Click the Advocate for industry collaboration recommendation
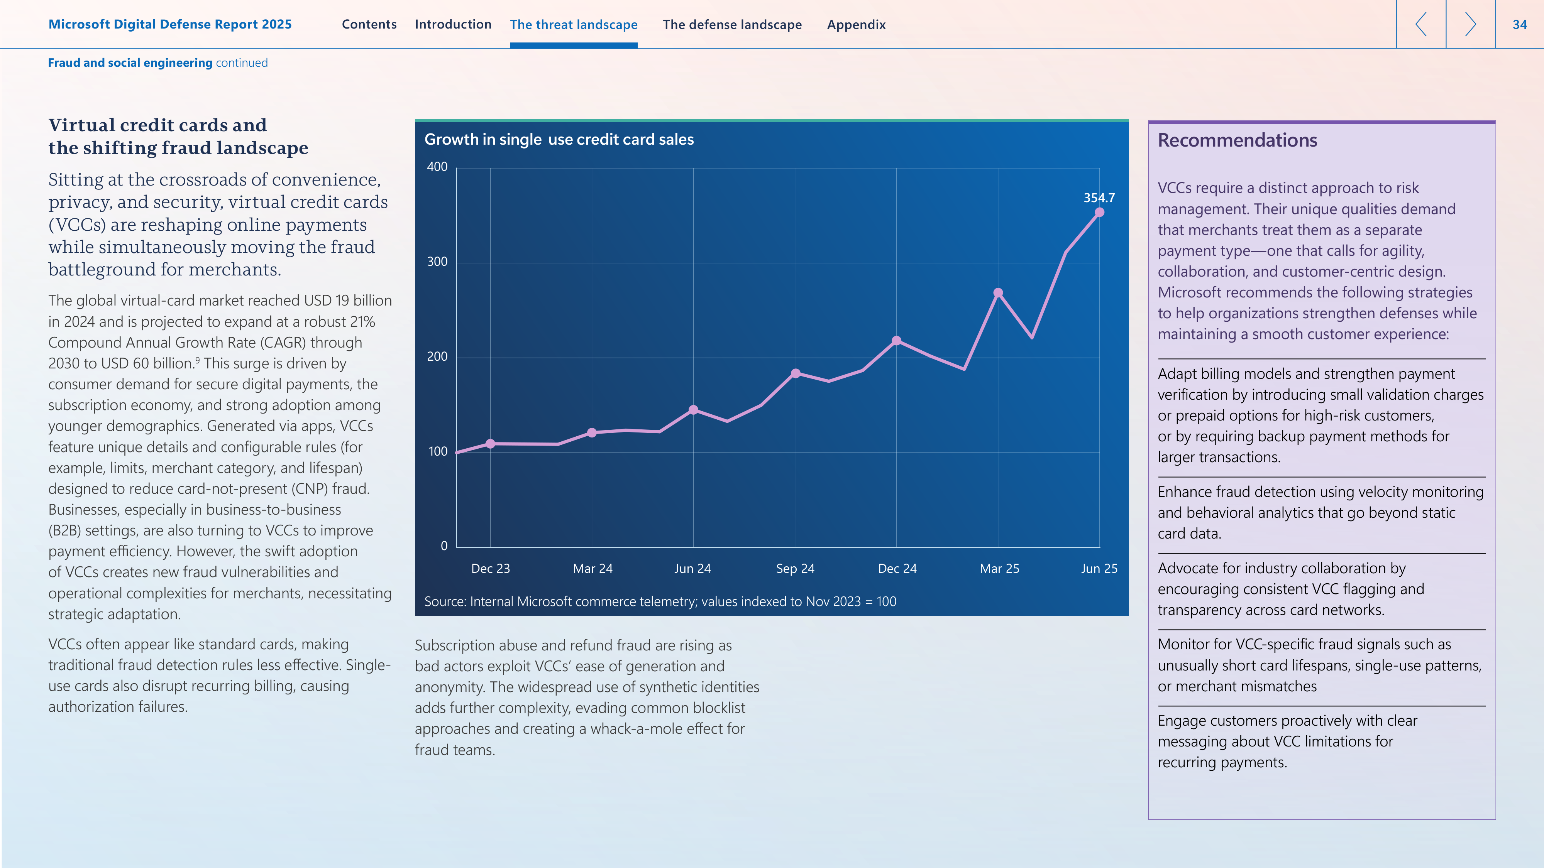The width and height of the screenshot is (1544, 868). click(x=1290, y=589)
